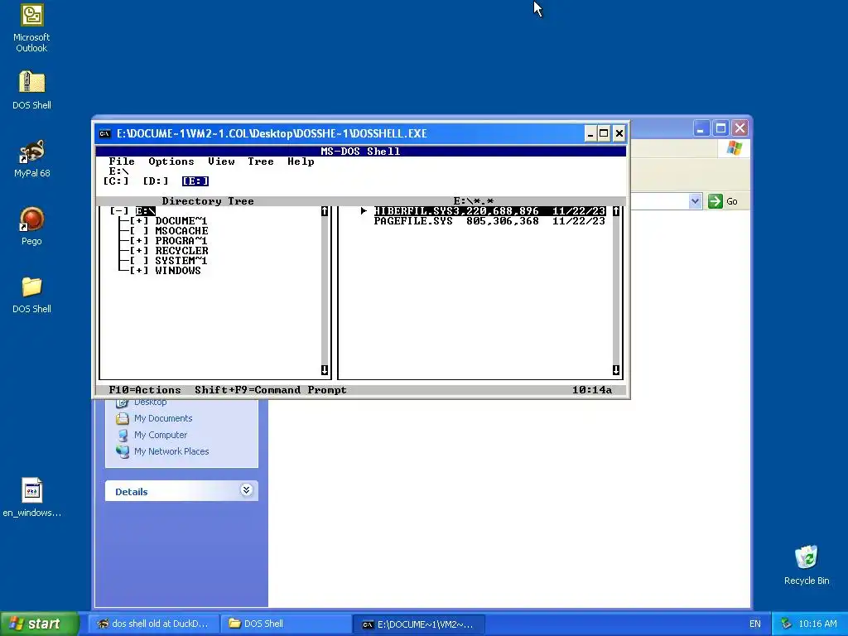
Task: Click the 10:14a time in status bar
Action: tap(592, 390)
